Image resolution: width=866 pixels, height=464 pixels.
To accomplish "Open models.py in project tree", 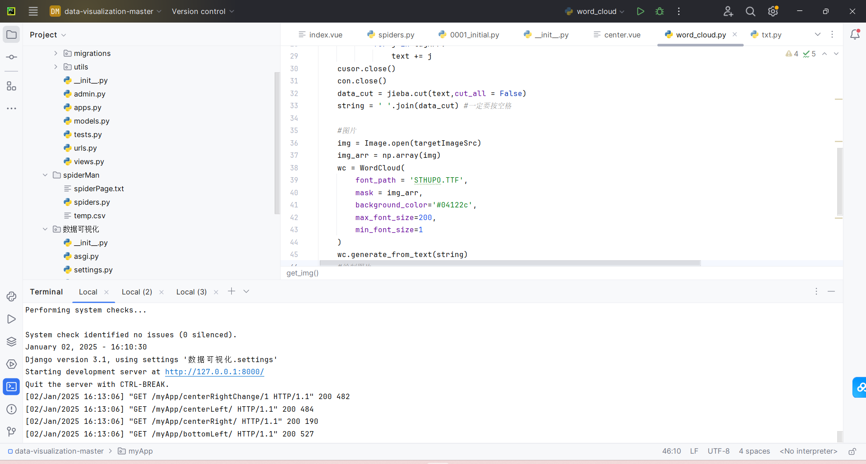I will pos(92,121).
